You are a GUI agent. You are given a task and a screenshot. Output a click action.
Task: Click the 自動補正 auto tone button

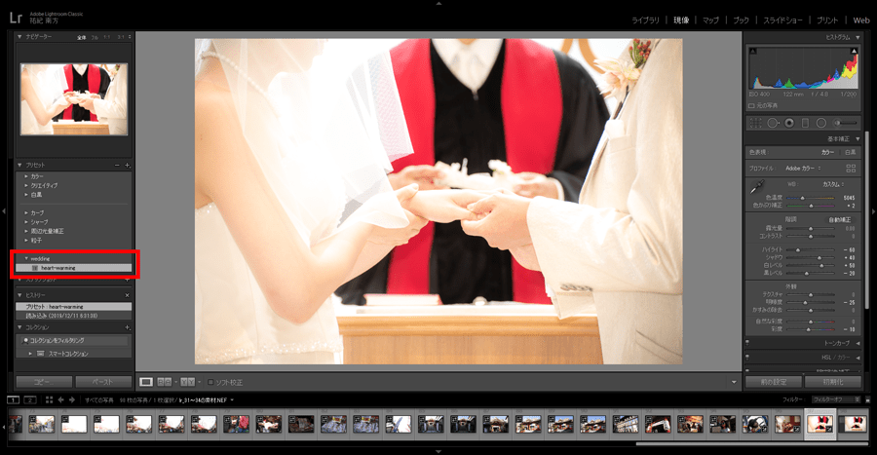coord(840,219)
